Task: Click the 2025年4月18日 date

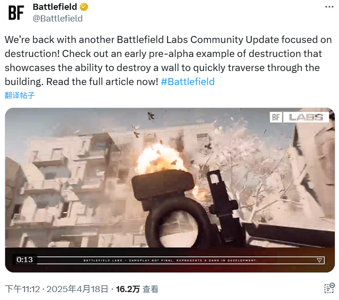Action: (x=78, y=289)
